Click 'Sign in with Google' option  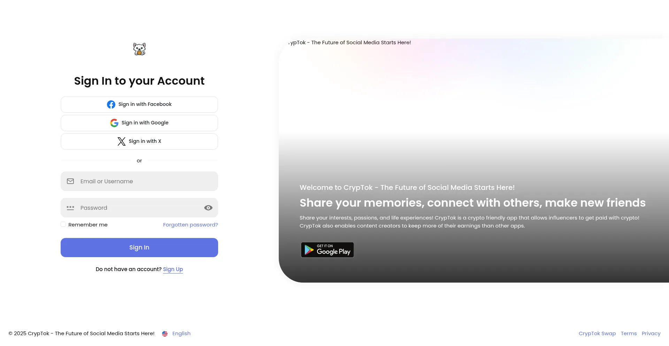(x=139, y=123)
